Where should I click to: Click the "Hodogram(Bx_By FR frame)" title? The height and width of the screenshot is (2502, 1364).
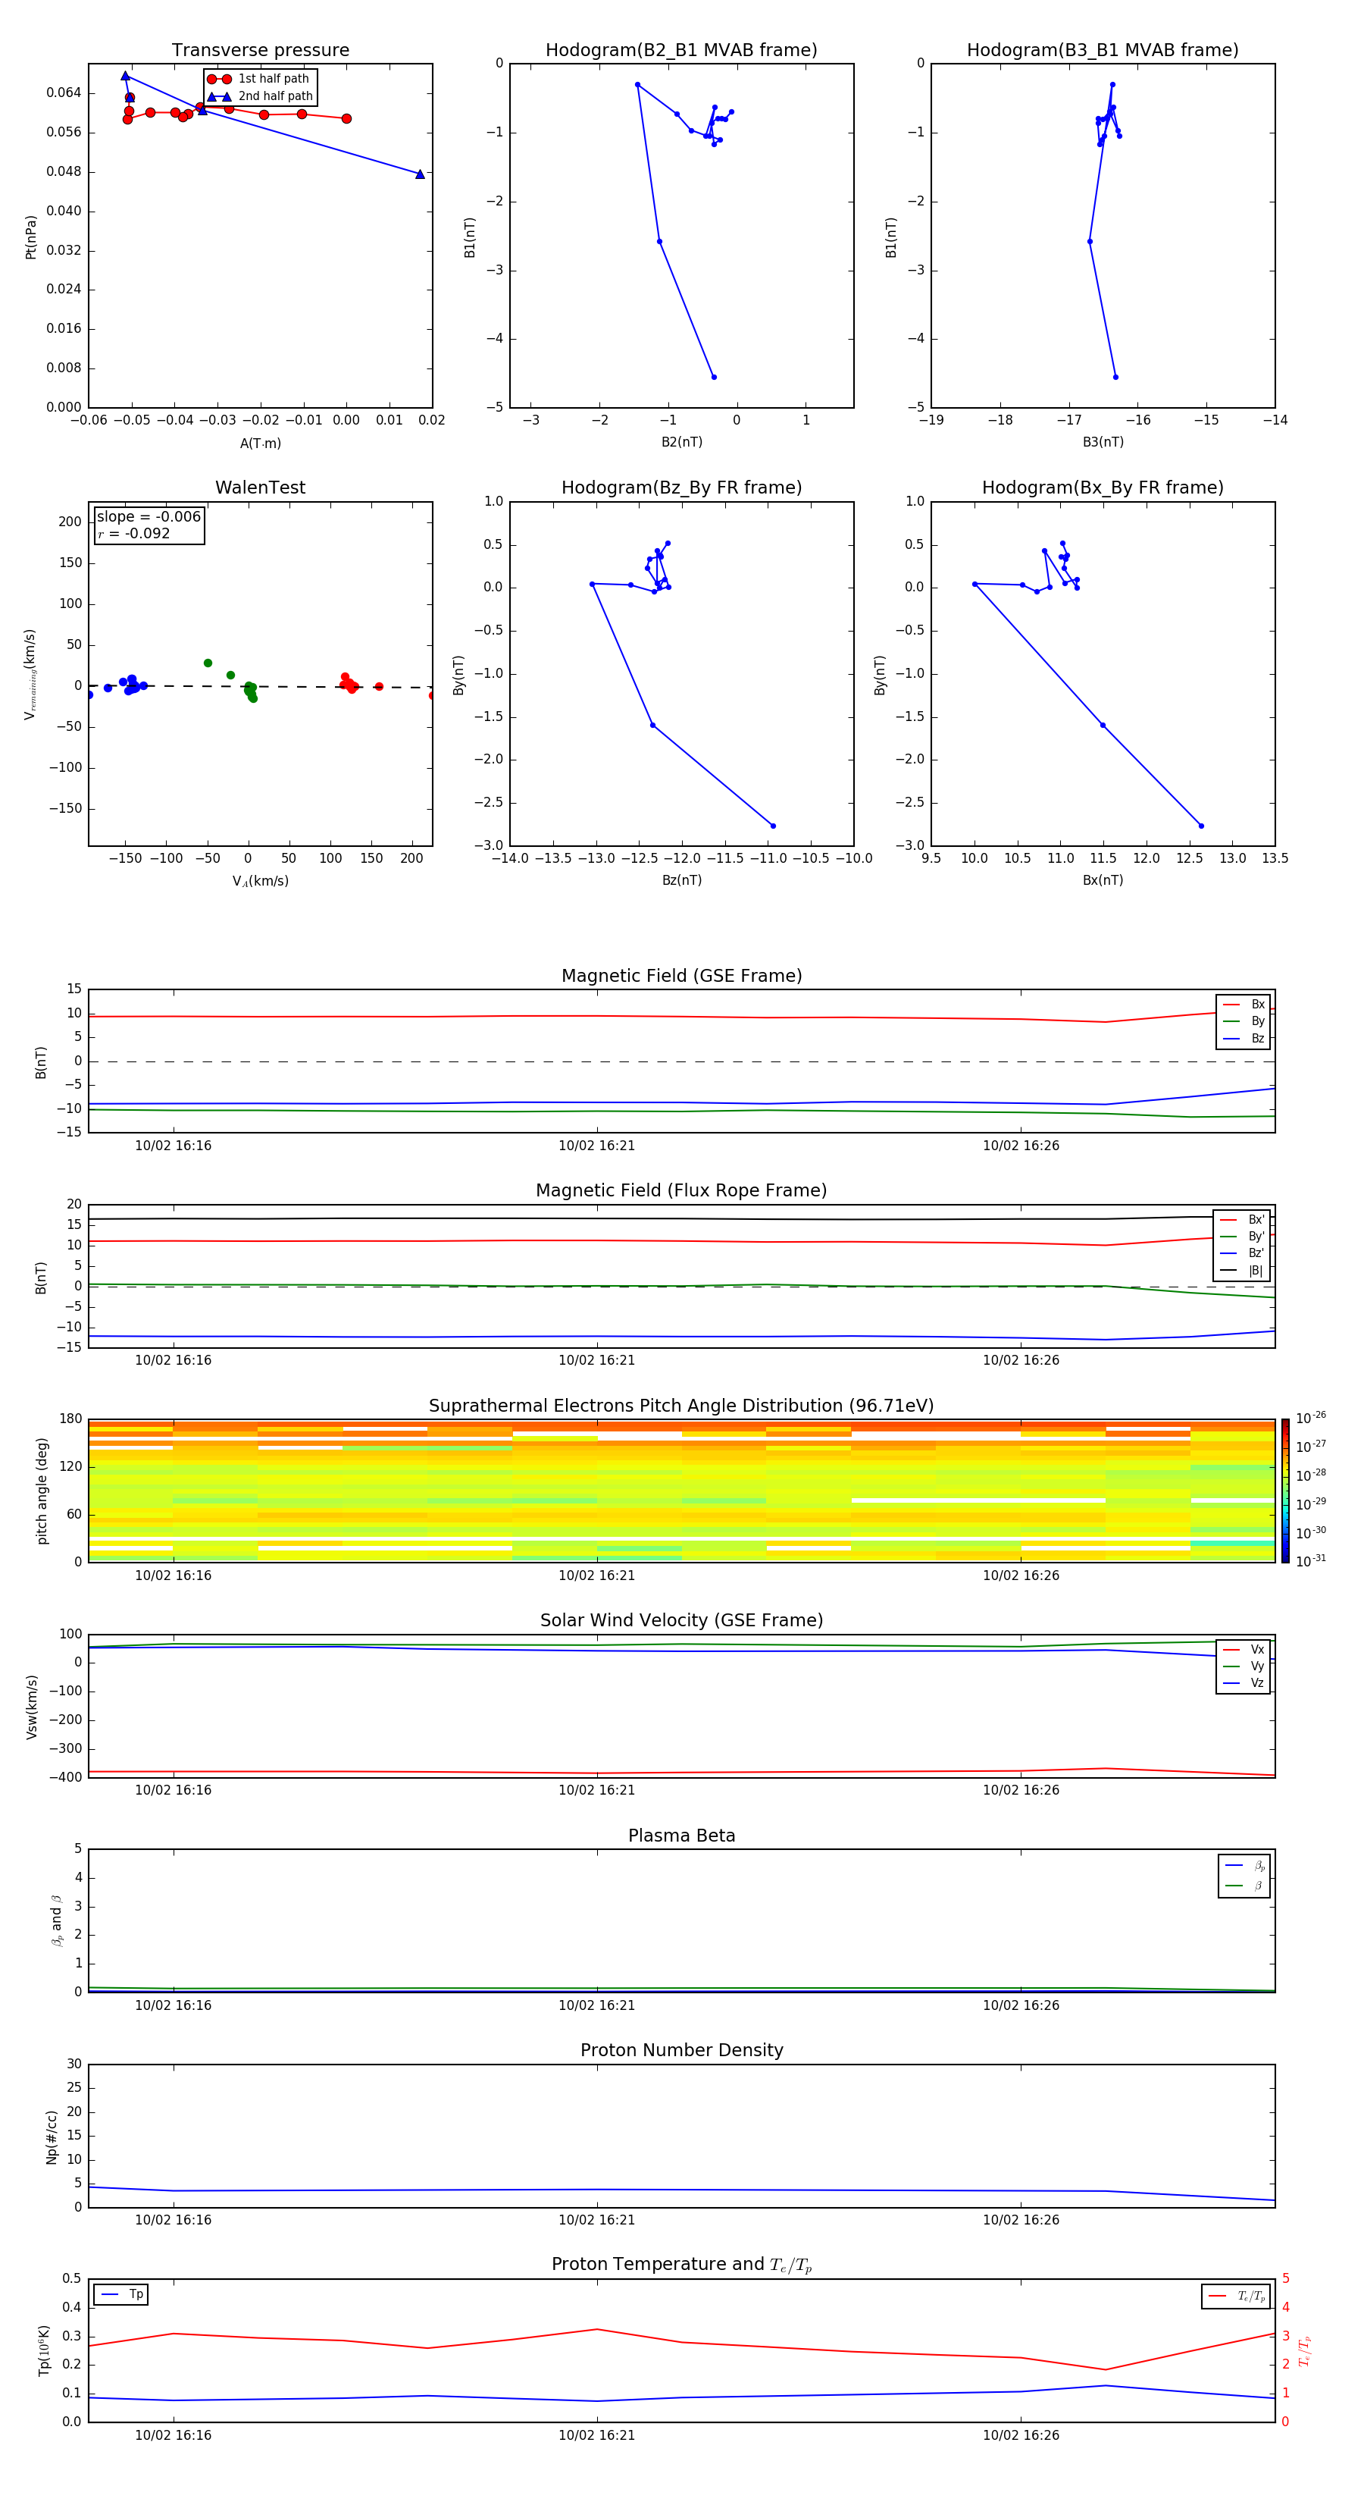(1103, 488)
